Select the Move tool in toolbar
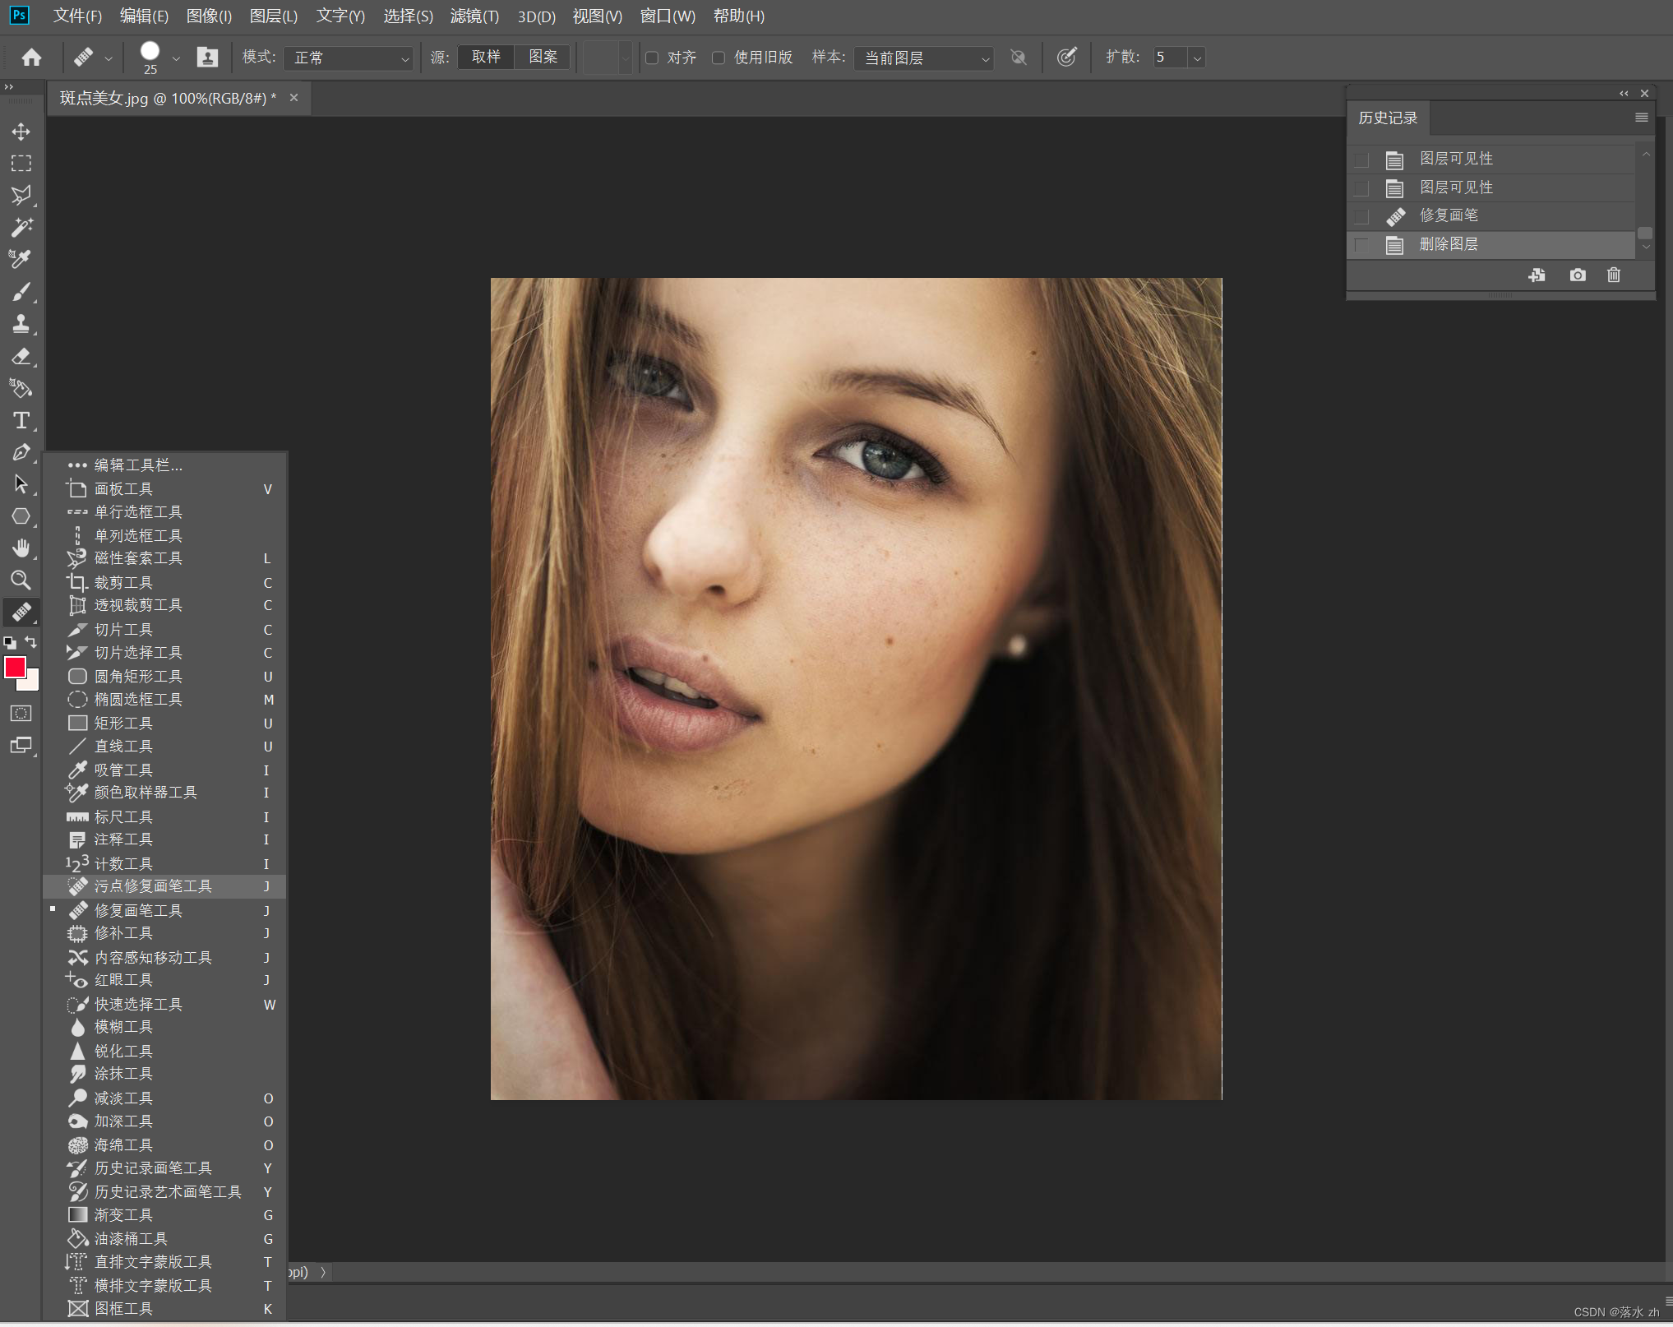Viewport: 1673px width, 1327px height. 21,132
